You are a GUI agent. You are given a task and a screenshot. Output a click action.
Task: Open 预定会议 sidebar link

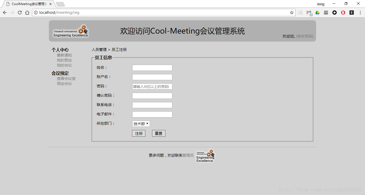click(64, 84)
